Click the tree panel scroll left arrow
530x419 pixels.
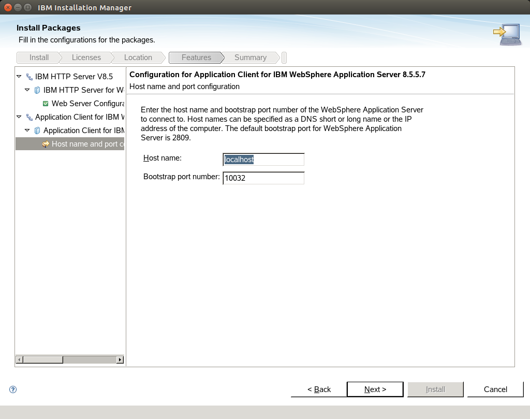[x=19, y=360]
